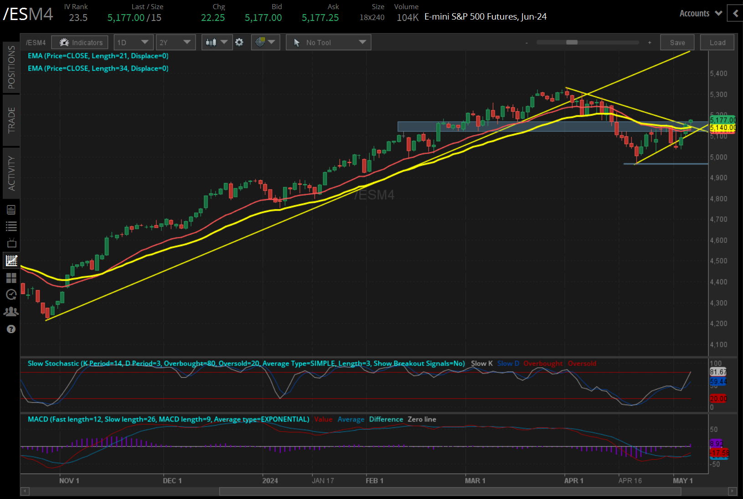Select the TV/live media icon in sidebar
743x499 pixels.
tap(11, 243)
